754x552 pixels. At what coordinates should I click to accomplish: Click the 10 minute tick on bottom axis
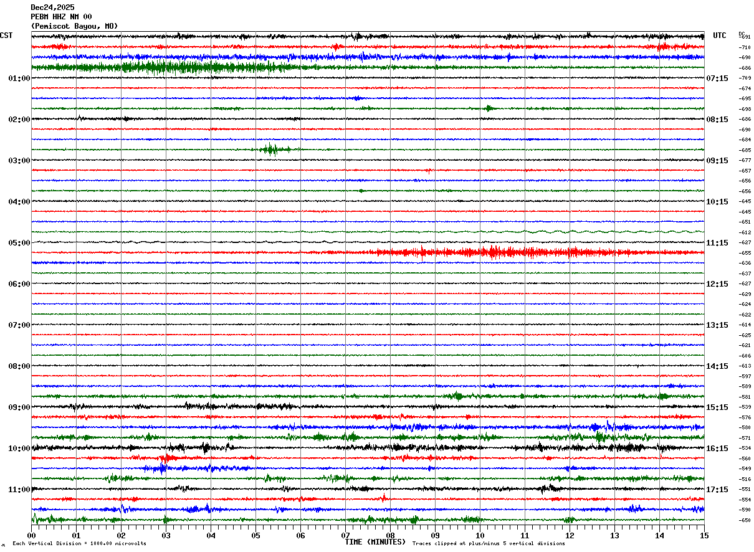pyautogui.click(x=480, y=535)
